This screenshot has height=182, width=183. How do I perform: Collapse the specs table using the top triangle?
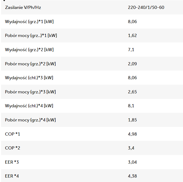click(x=4, y=1)
